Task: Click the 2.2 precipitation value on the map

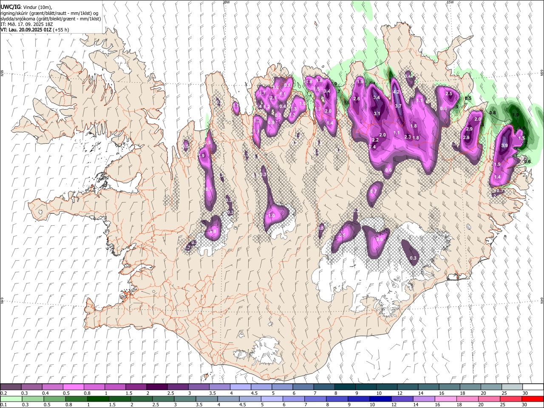Action: tap(375, 140)
